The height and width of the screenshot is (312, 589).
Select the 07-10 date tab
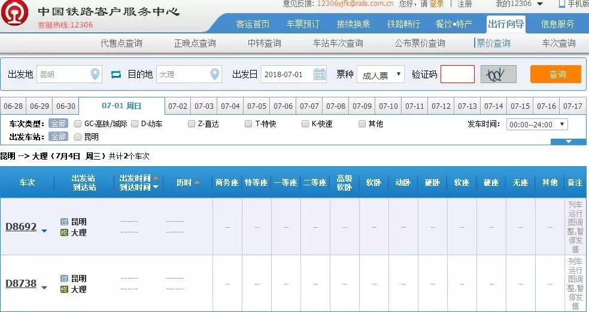point(388,106)
